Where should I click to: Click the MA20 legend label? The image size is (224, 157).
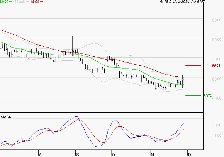4,2
